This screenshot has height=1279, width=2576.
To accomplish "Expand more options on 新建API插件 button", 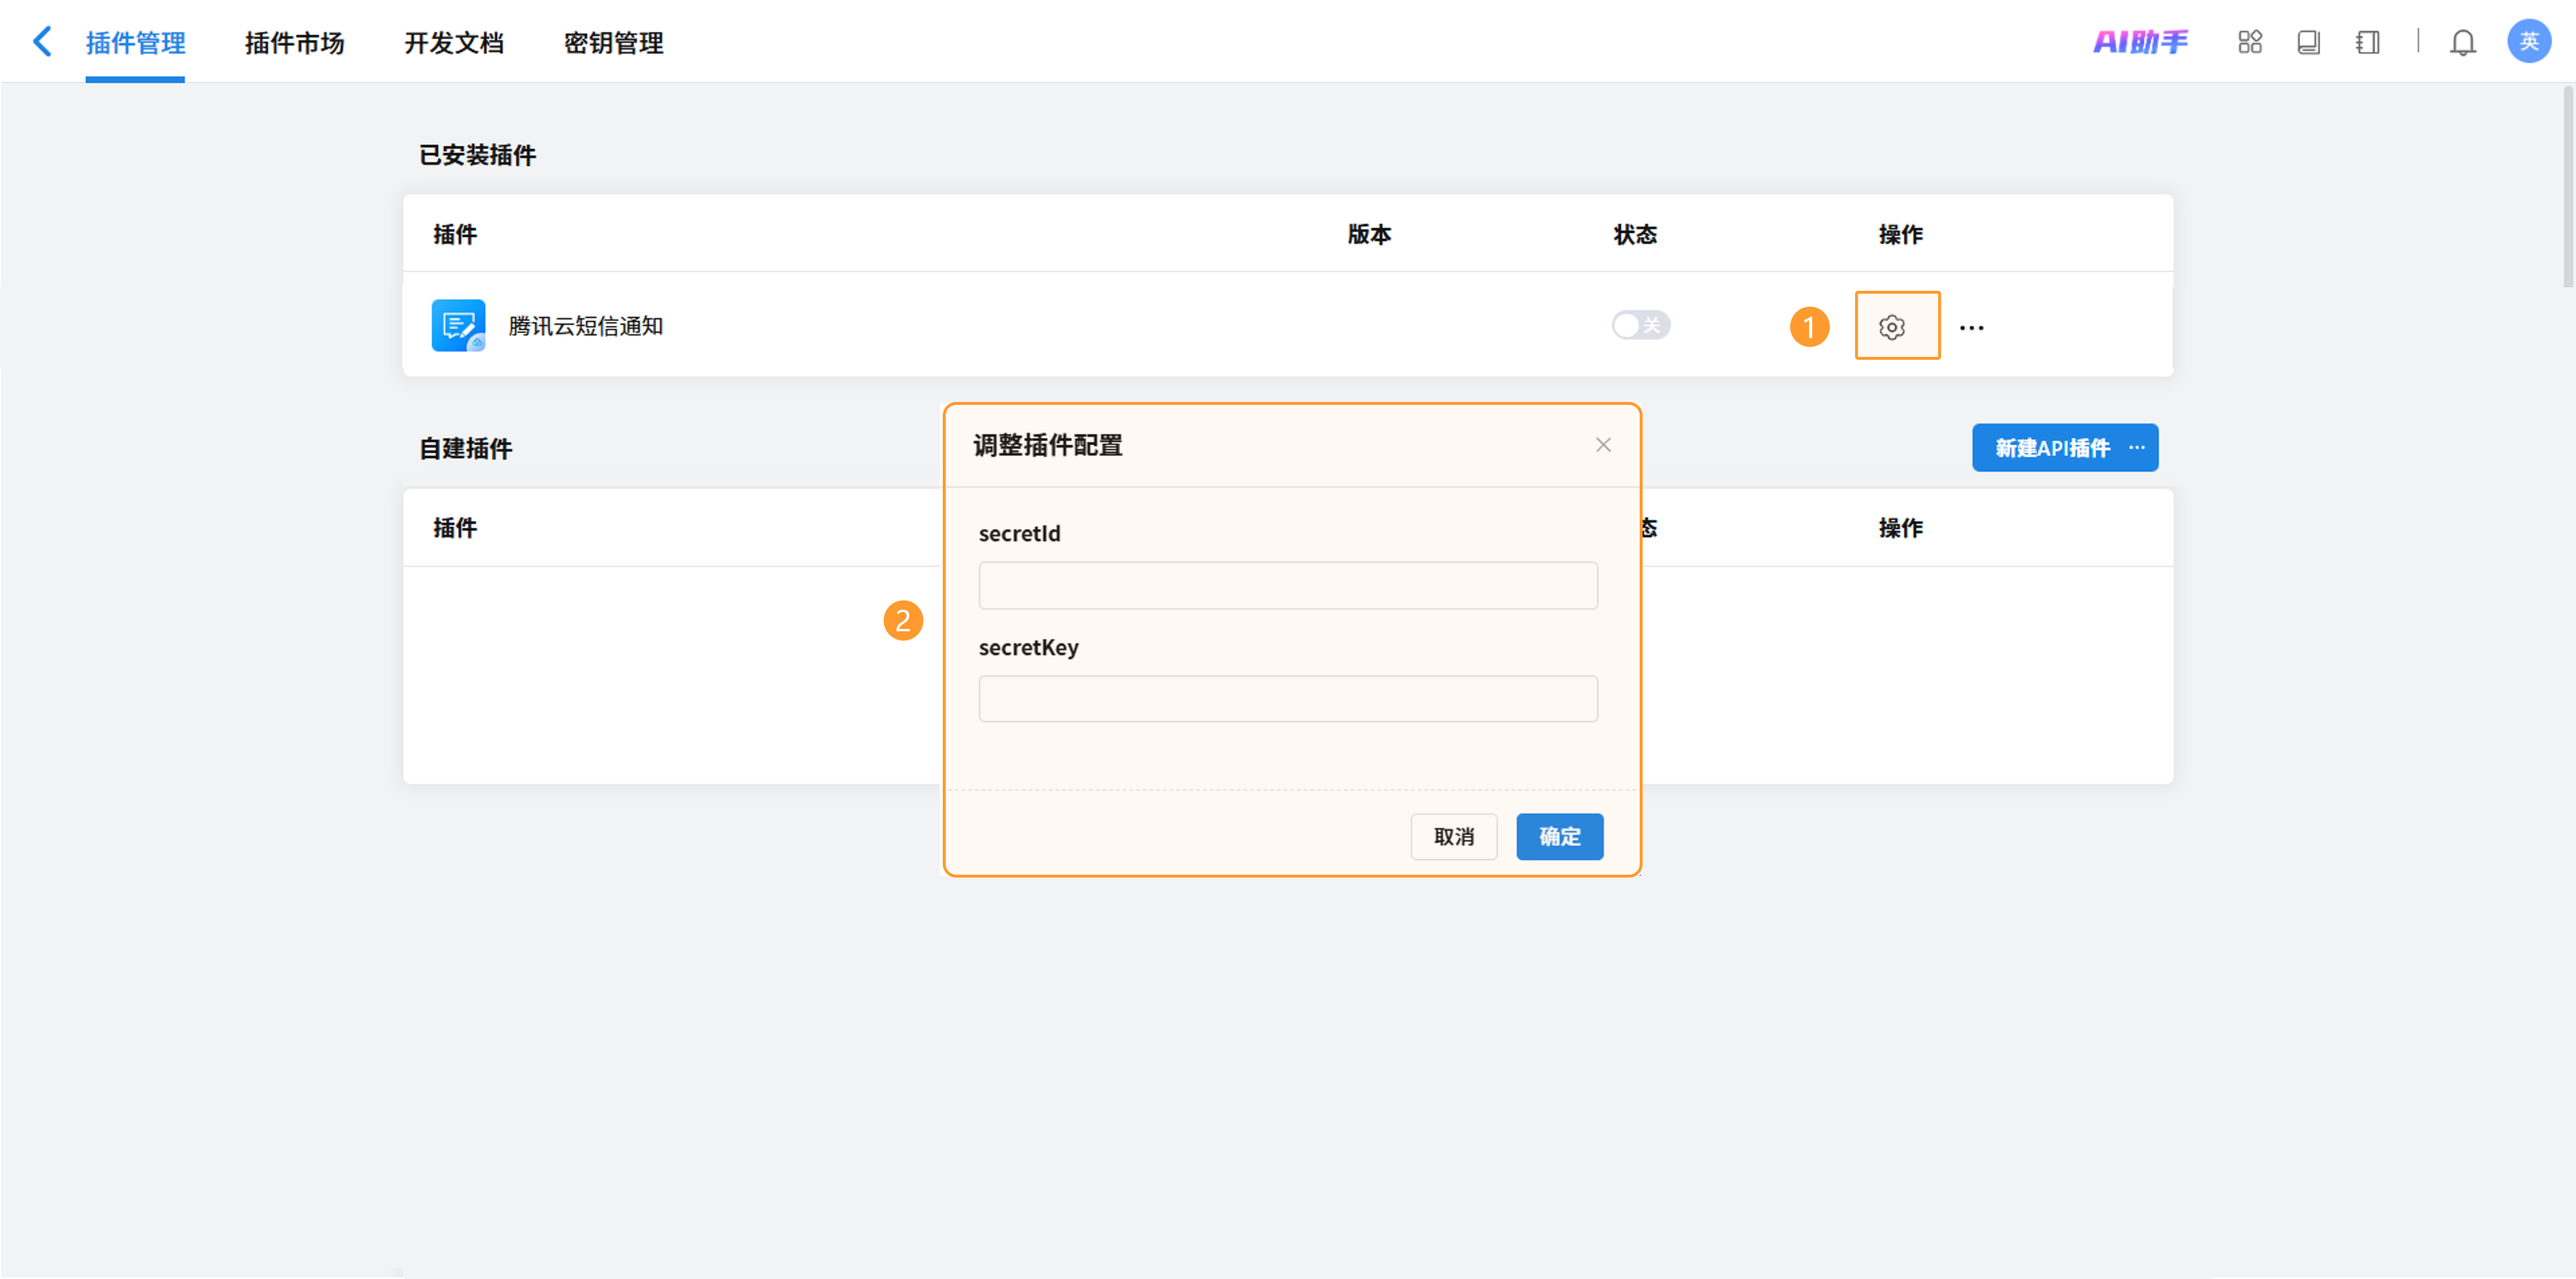I will pyautogui.click(x=2137, y=448).
